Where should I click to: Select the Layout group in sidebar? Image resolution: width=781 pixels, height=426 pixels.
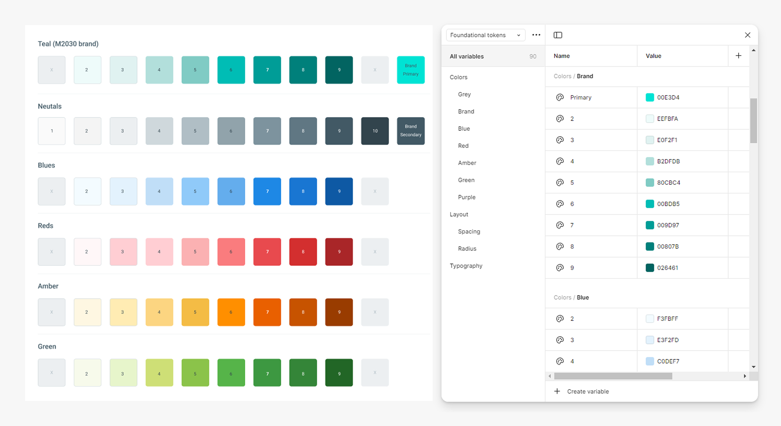coord(459,215)
